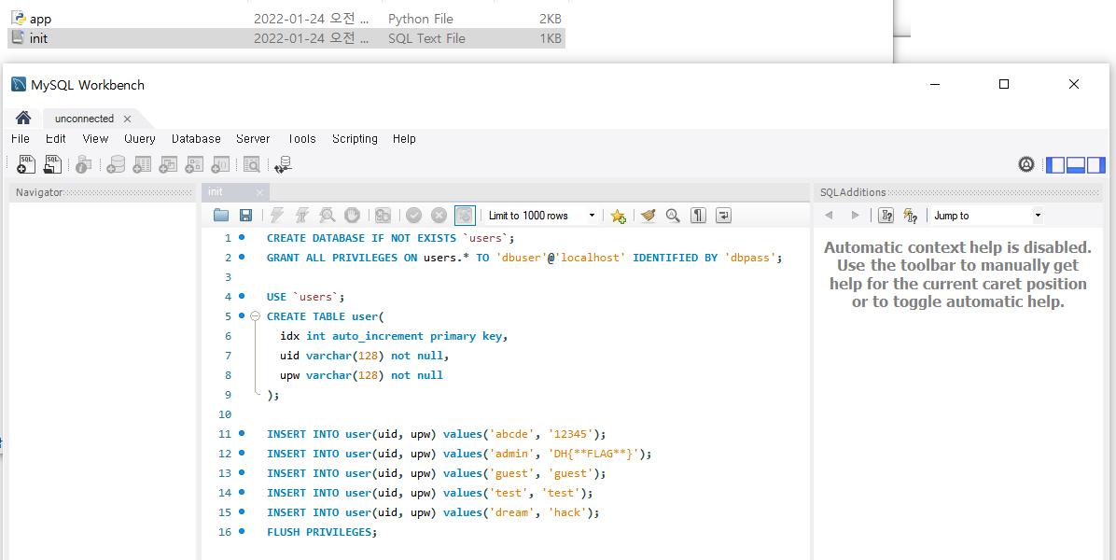Image resolution: width=1116 pixels, height=560 pixels.
Task: Execute the script (lightning bolt icon)
Action: 277,215
